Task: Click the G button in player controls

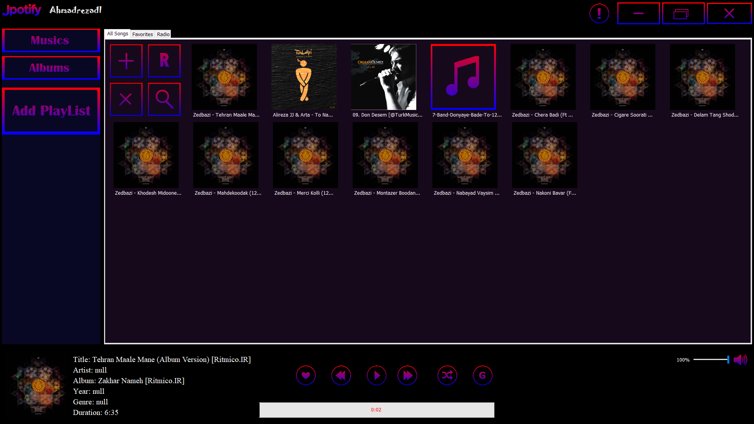Action: pyautogui.click(x=483, y=376)
